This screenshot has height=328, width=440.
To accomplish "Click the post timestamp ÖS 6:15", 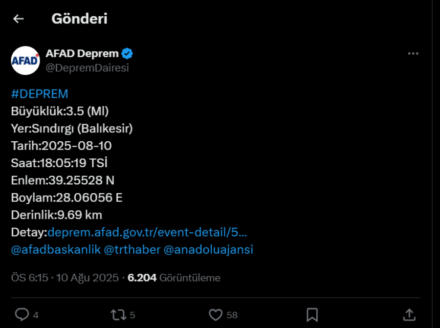I will [x=29, y=278].
